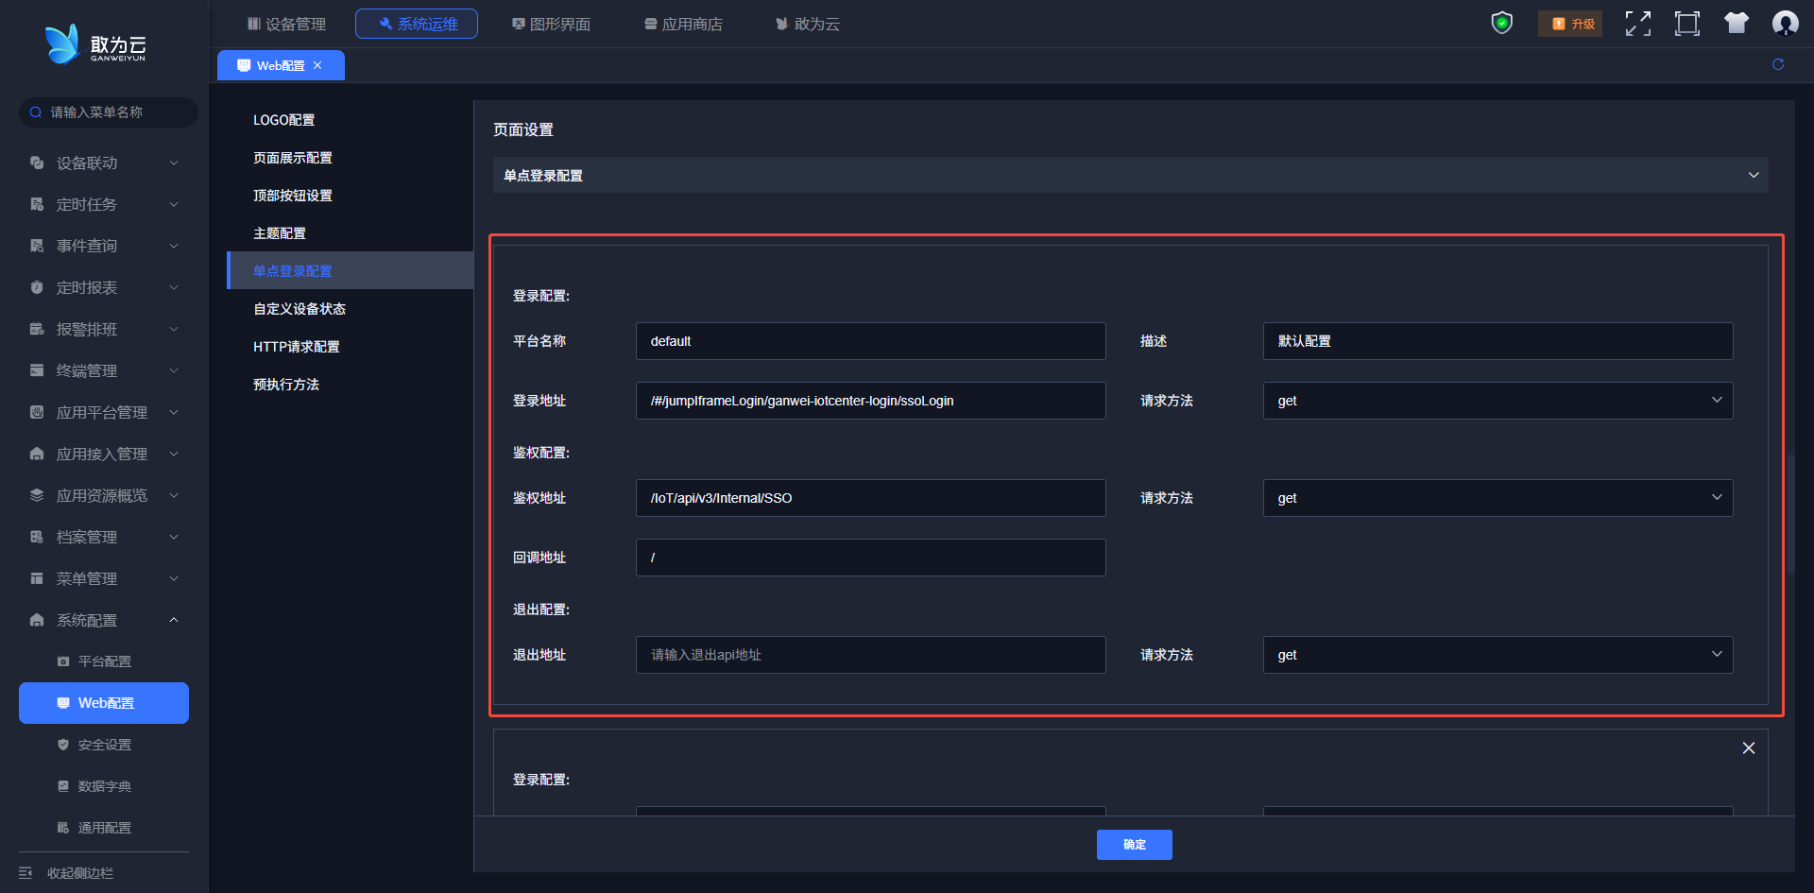Close the Web配置 tab
Viewport: 1814px width, 893px height.
[317, 65]
